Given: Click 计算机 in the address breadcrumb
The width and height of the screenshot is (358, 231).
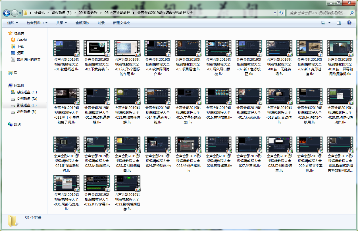Looking at the screenshot, I should coord(39,13).
